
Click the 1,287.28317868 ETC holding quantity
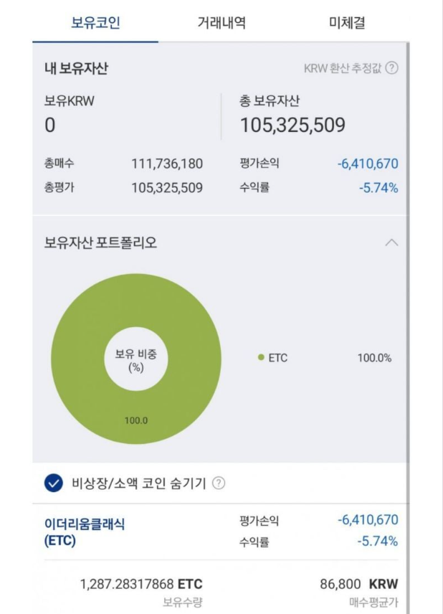coord(141,584)
